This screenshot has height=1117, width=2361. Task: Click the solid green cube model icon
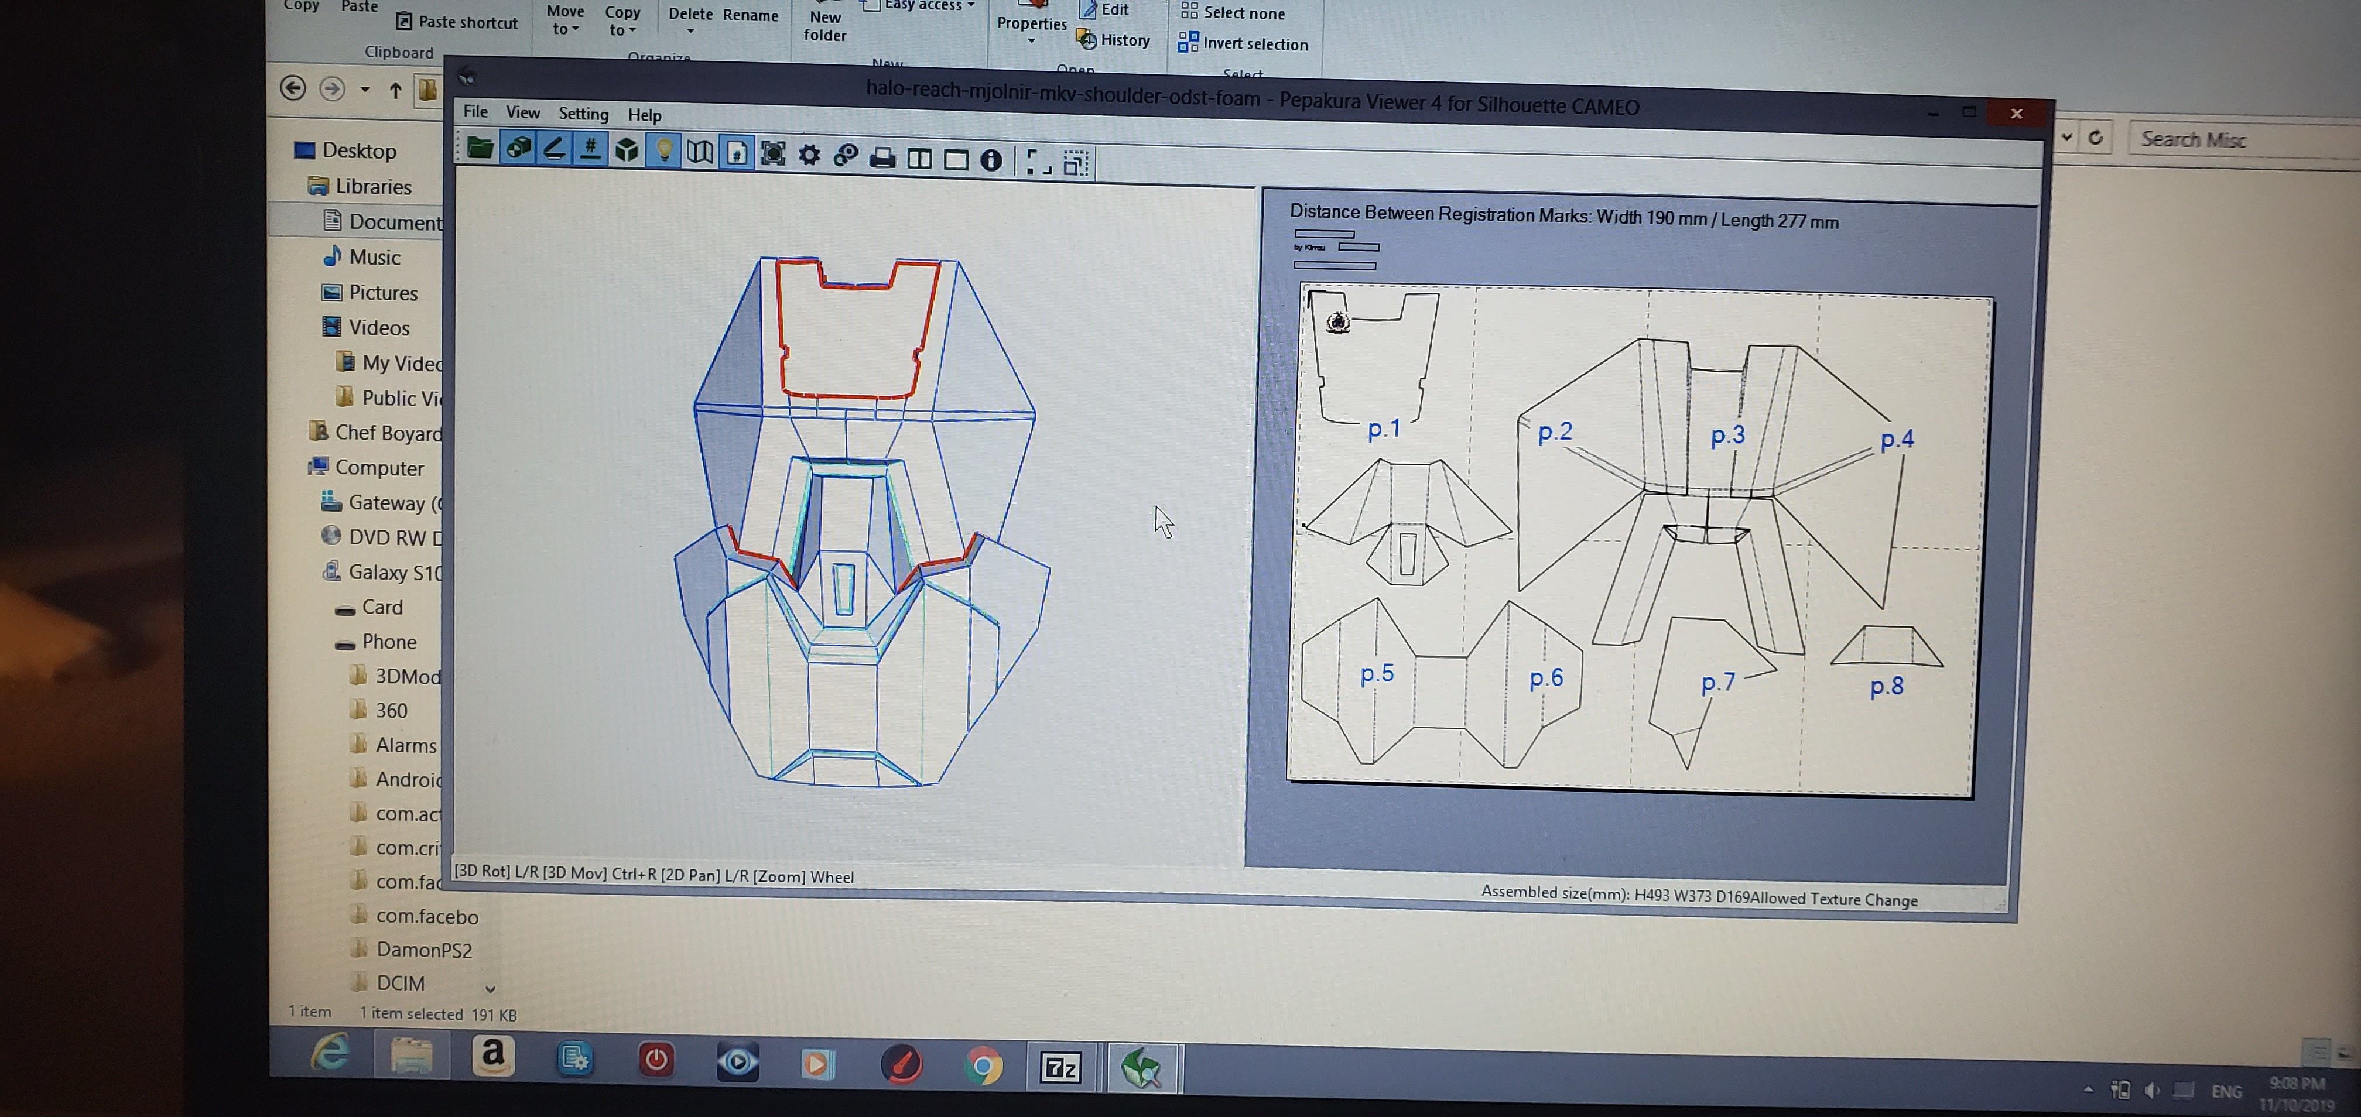tap(627, 150)
